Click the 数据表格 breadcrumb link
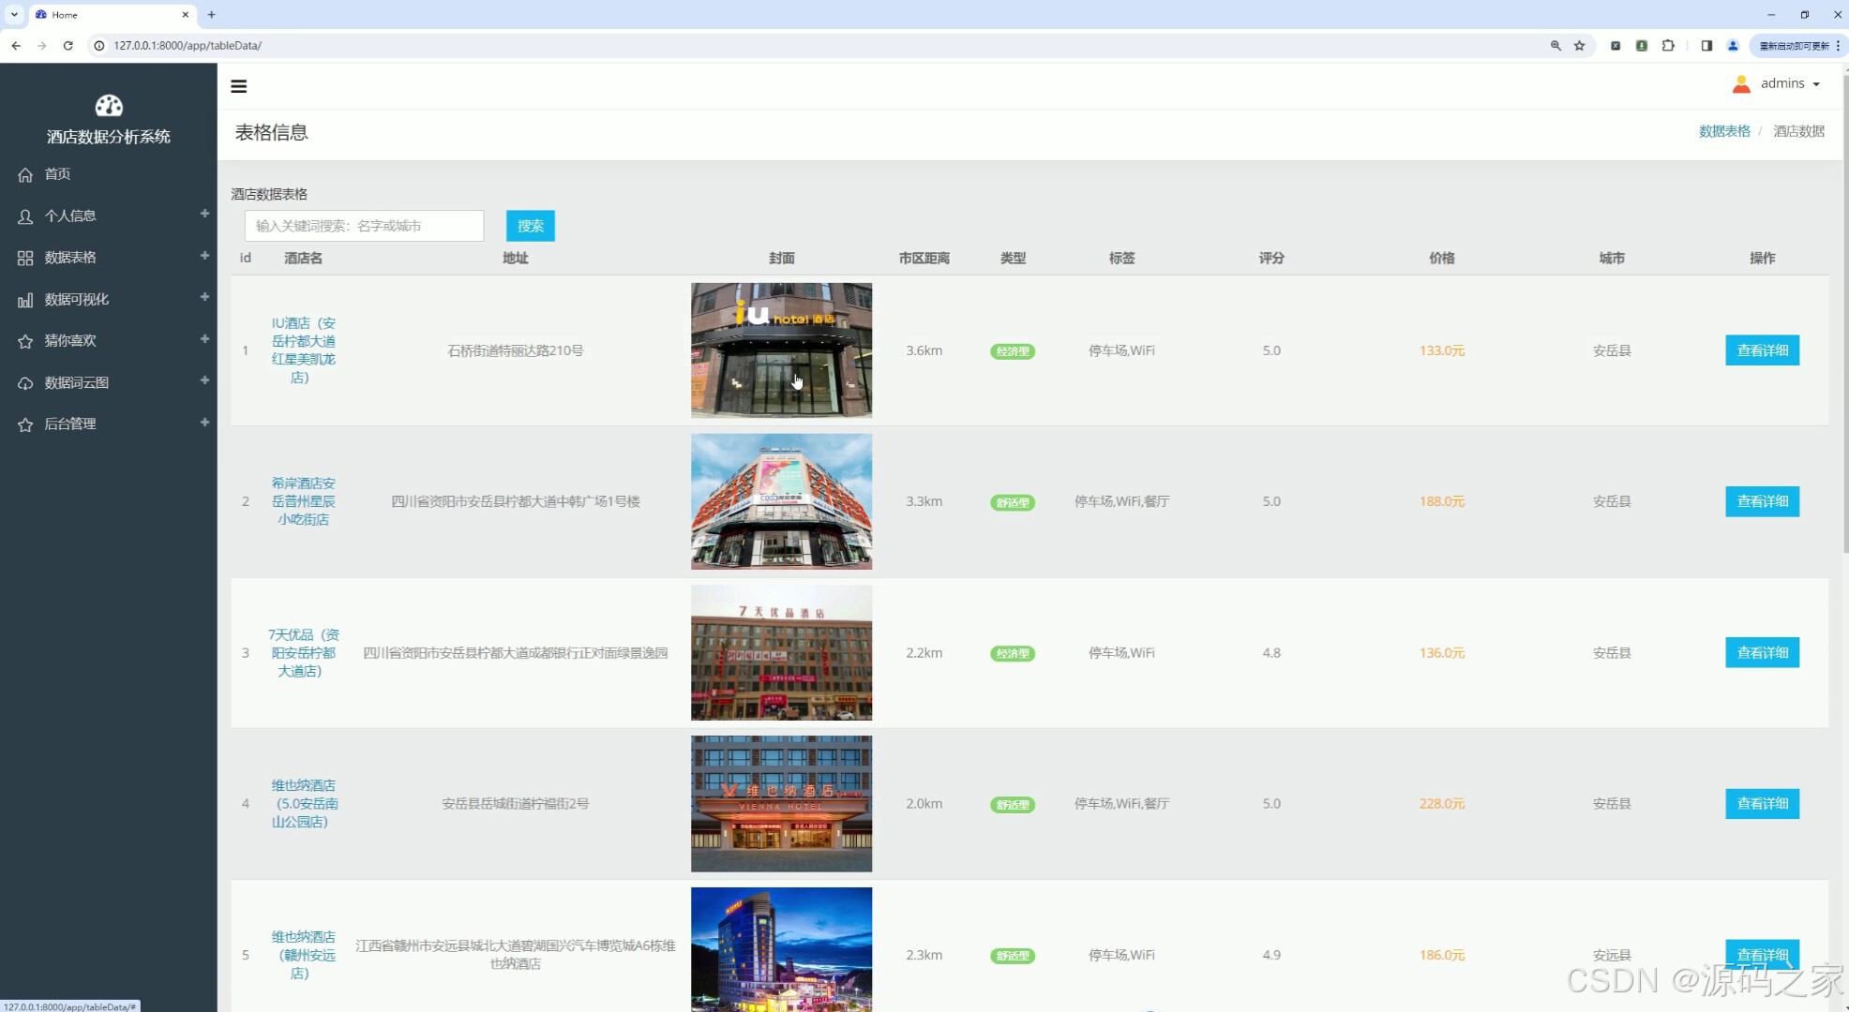The height and width of the screenshot is (1012, 1849). (1723, 131)
